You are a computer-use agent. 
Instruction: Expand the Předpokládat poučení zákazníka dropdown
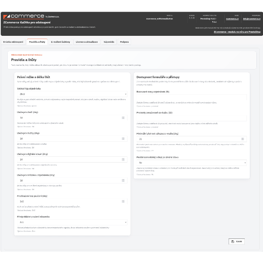click(x=72, y=222)
